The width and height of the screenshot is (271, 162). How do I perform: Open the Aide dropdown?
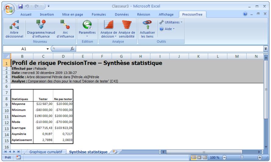coord(167,29)
